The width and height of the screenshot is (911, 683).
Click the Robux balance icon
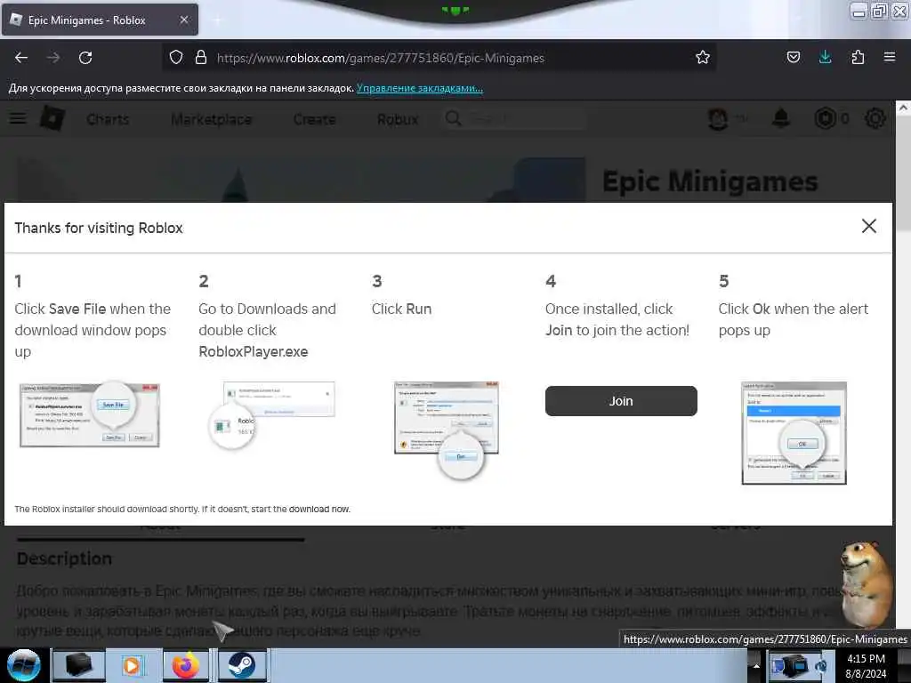(x=825, y=118)
